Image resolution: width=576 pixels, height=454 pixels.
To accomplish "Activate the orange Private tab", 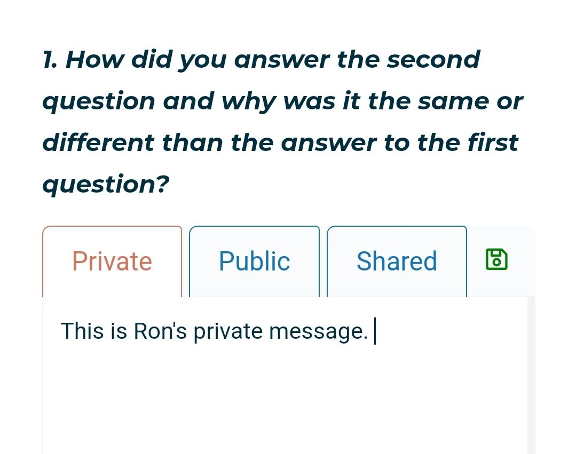I will 112,261.
